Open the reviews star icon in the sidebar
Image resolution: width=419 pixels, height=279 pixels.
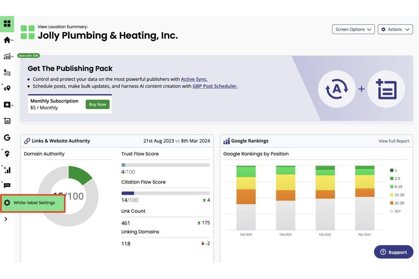[7, 105]
